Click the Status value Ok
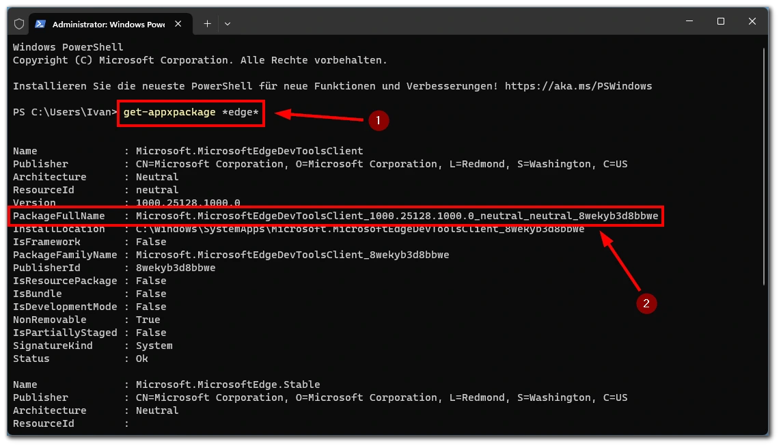The width and height of the screenshot is (781, 448). (x=142, y=359)
